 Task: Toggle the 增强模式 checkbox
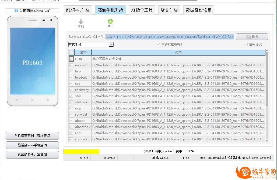[246, 44]
